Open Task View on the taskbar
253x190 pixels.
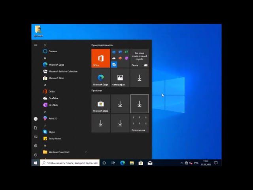113,163
